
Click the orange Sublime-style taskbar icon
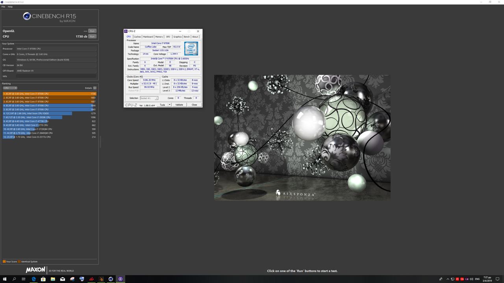101,279
